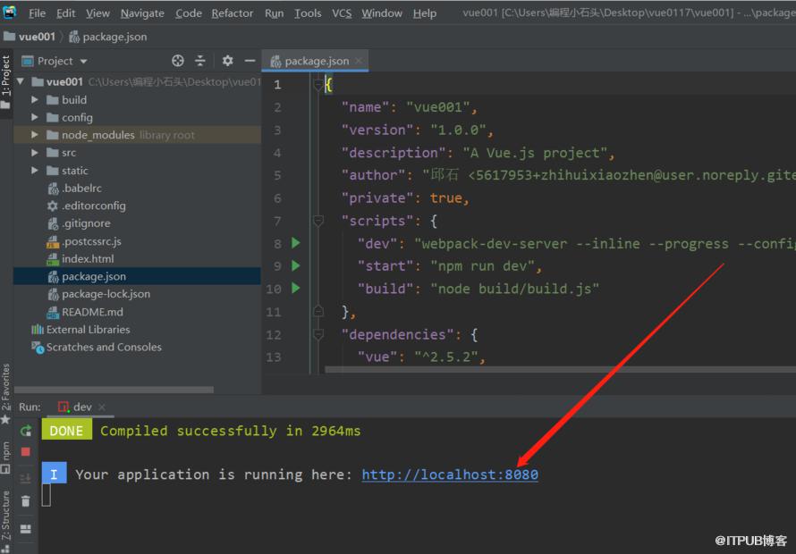
Task: Open the Refactor menu
Action: click(x=232, y=13)
